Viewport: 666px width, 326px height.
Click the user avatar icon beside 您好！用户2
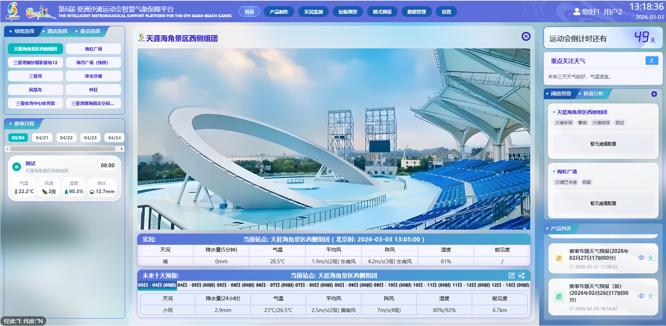[x=576, y=11]
